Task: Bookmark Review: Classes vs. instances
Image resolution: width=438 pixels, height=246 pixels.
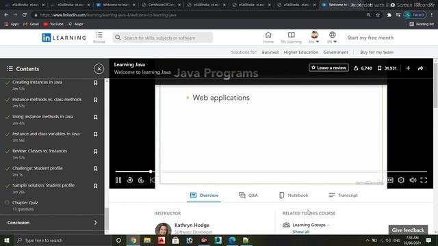Action: [96, 152]
